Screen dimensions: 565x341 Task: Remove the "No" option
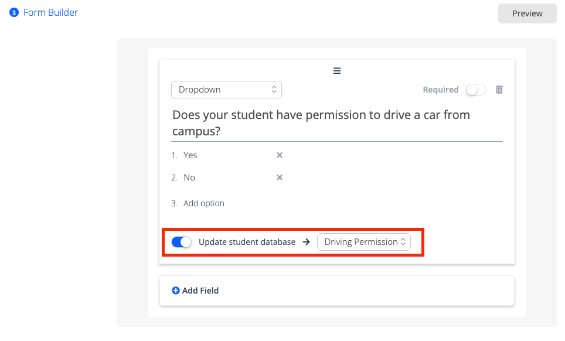pyautogui.click(x=279, y=178)
